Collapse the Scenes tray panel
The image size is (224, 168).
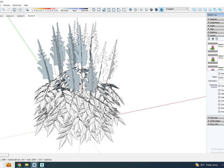pos(216,35)
